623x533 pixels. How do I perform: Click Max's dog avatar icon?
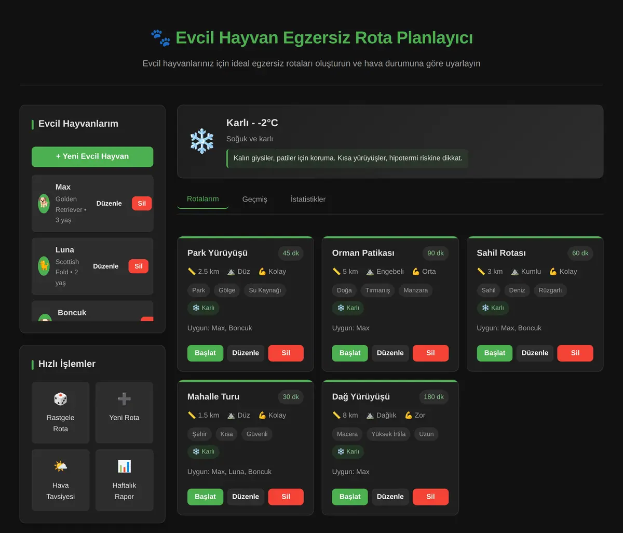tap(44, 203)
